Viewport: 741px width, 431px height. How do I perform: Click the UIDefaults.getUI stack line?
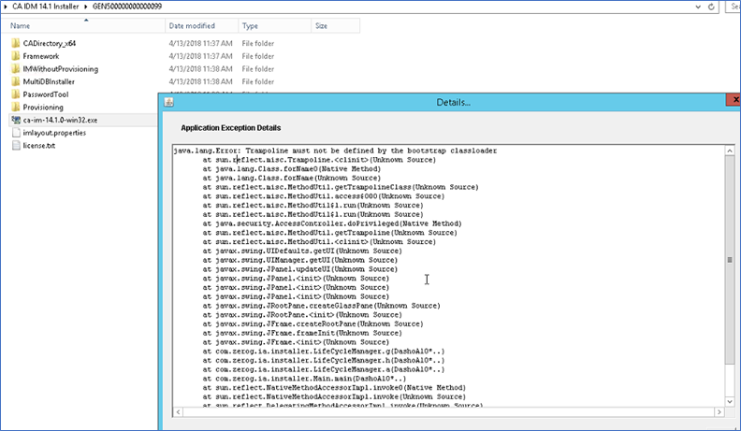click(x=302, y=251)
